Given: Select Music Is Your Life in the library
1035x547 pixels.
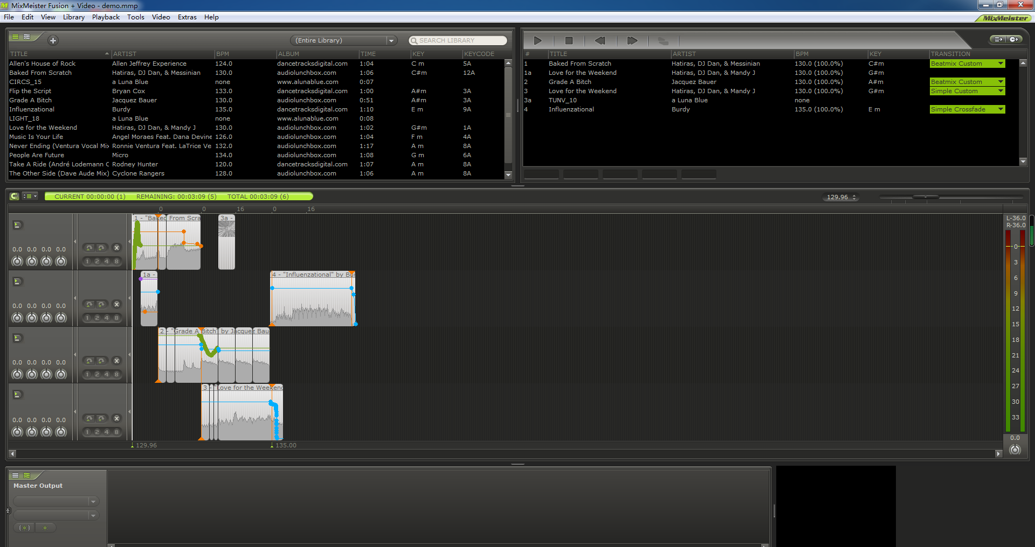Looking at the screenshot, I should pyautogui.click(x=36, y=137).
